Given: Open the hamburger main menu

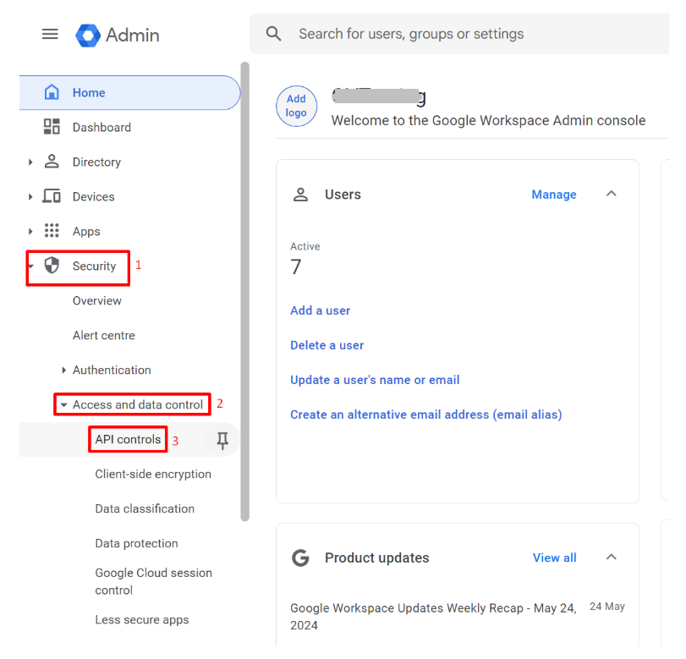Looking at the screenshot, I should coord(50,34).
